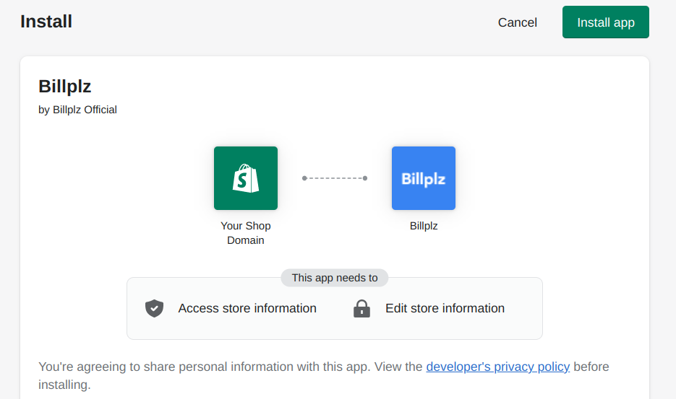Click the 'This app needs to' label
This screenshot has height=399, width=676.
[335, 278]
